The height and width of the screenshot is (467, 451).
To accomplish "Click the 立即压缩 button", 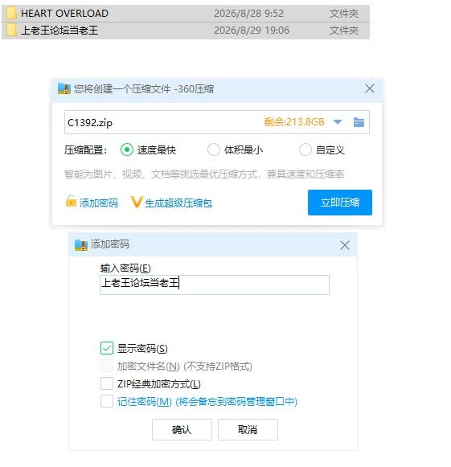I will click(x=340, y=203).
